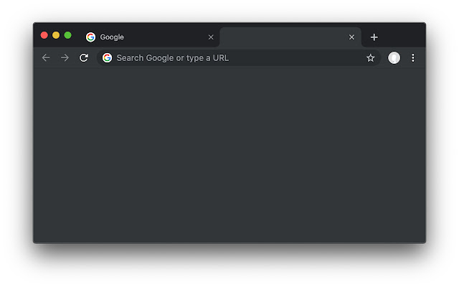
Task: Open the three-dot Chrome menu
Action: [x=412, y=58]
